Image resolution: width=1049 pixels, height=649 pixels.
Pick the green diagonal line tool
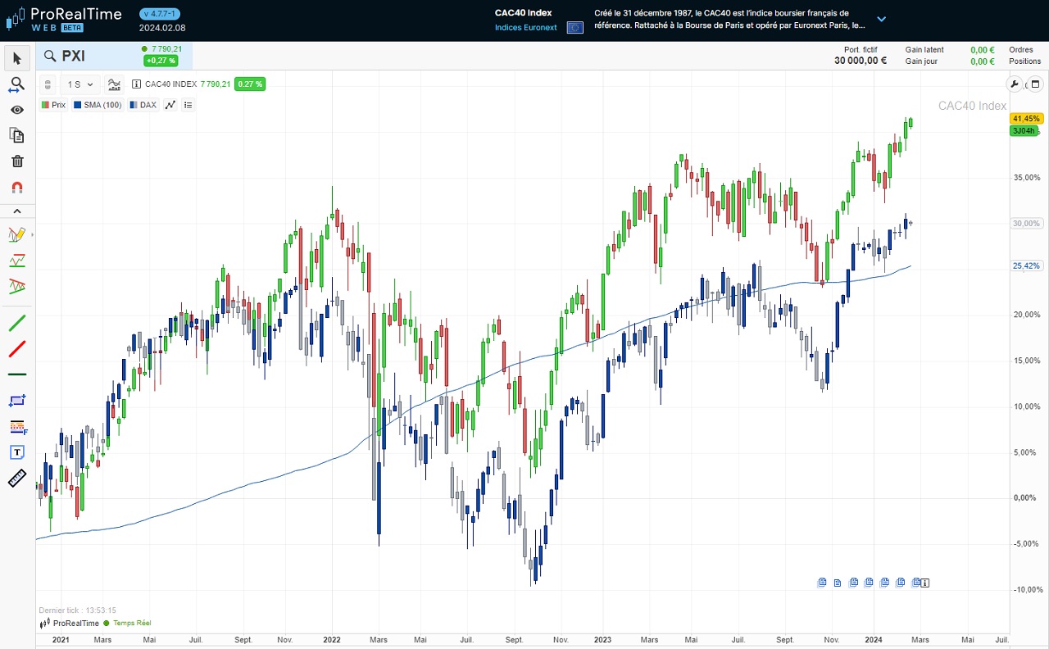click(17, 323)
